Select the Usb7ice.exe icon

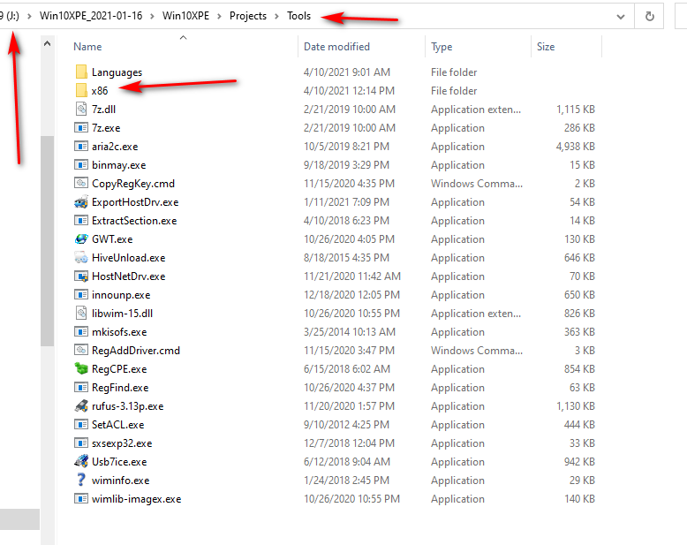[81, 461]
